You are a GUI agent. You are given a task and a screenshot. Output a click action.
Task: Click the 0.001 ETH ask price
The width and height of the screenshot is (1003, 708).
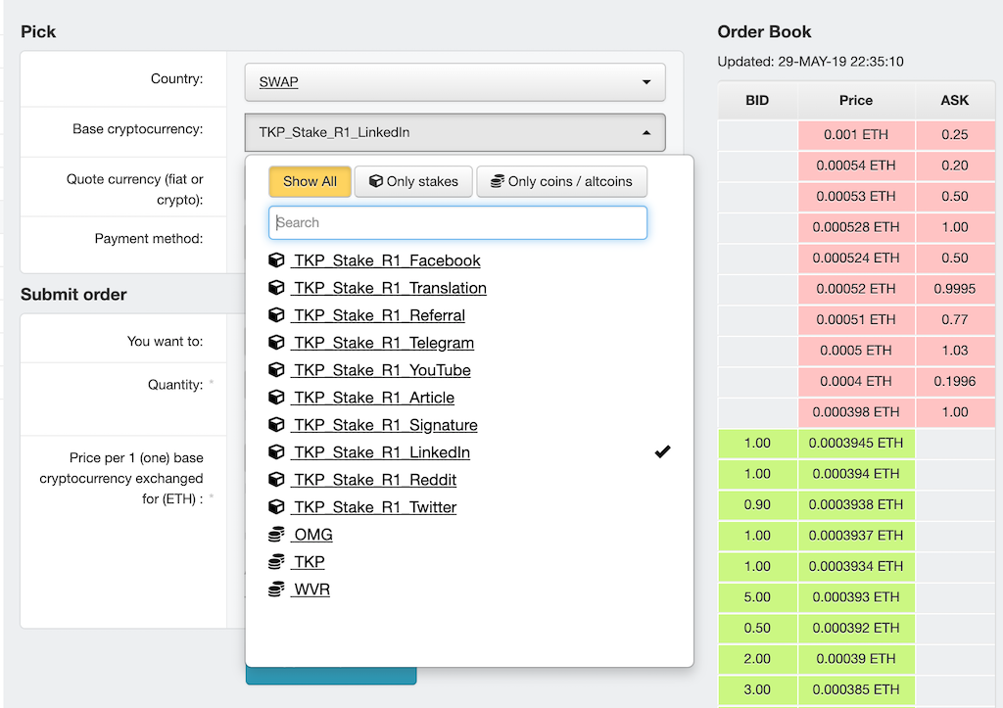click(x=856, y=135)
